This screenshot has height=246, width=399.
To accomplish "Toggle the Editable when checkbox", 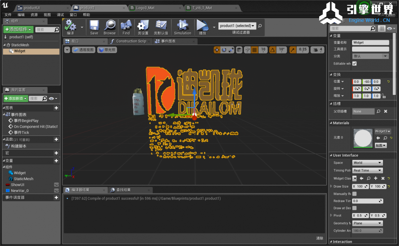I will [354, 63].
